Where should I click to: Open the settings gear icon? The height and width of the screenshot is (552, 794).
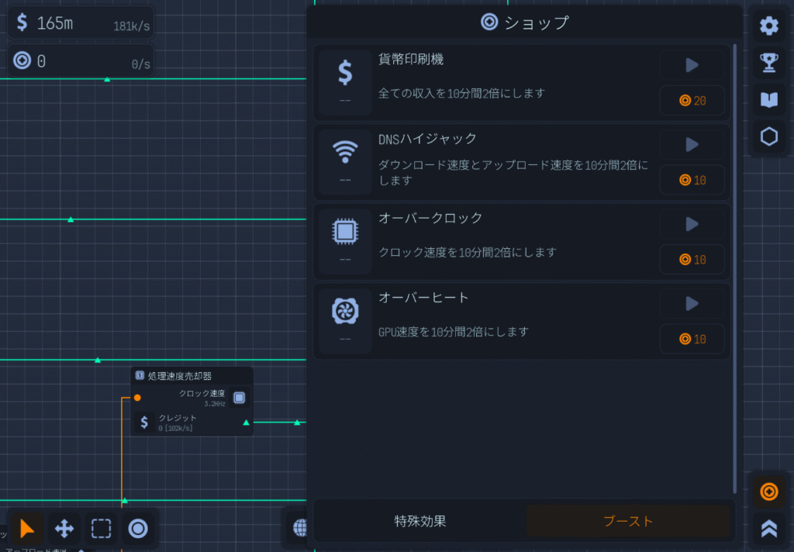pyautogui.click(x=768, y=26)
